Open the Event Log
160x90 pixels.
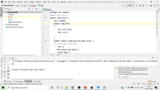coord(152,81)
